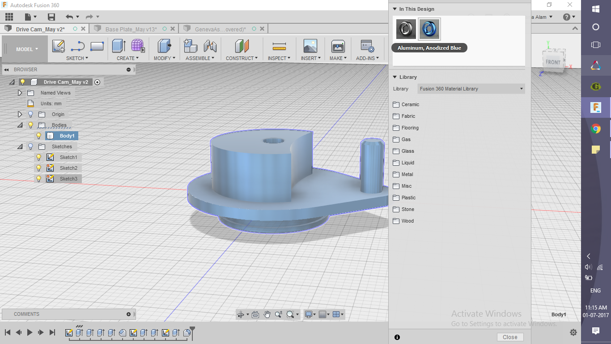Image resolution: width=611 pixels, height=344 pixels.
Task: Select the Create Form purple icon
Action: point(138,46)
